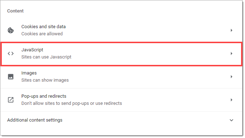245x138 pixels.
Task: Click 'Cookies are allowed' status text
Action: tap(42, 34)
